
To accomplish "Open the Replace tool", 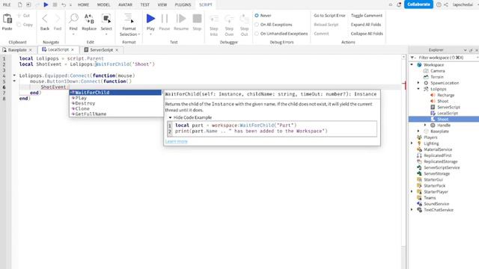I will click(89, 22).
